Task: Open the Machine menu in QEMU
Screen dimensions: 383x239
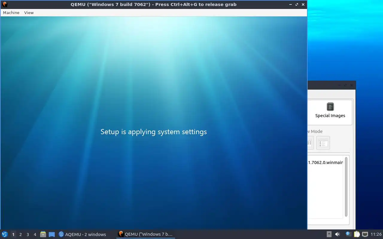Action: 11,13
